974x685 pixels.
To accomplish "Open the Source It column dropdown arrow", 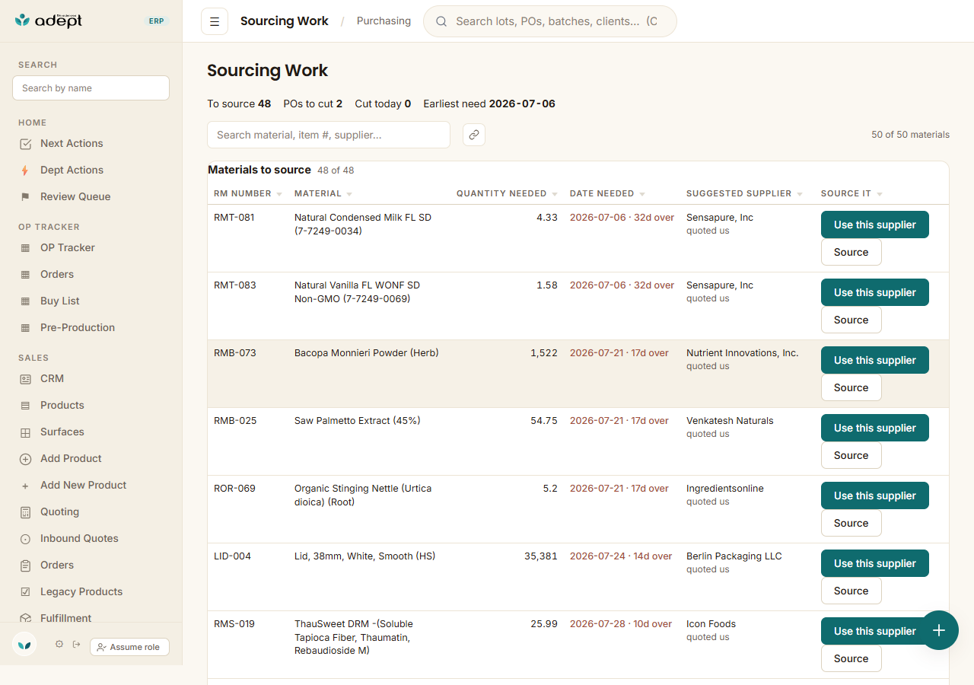I will tap(879, 194).
